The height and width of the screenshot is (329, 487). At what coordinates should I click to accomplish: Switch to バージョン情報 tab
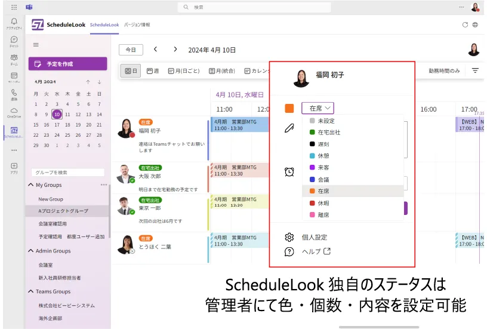[x=137, y=25]
